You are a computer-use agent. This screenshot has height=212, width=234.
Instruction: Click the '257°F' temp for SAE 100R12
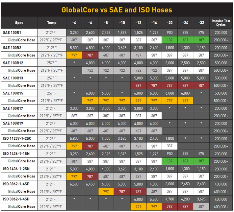pyautogui.click(x=52, y=63)
